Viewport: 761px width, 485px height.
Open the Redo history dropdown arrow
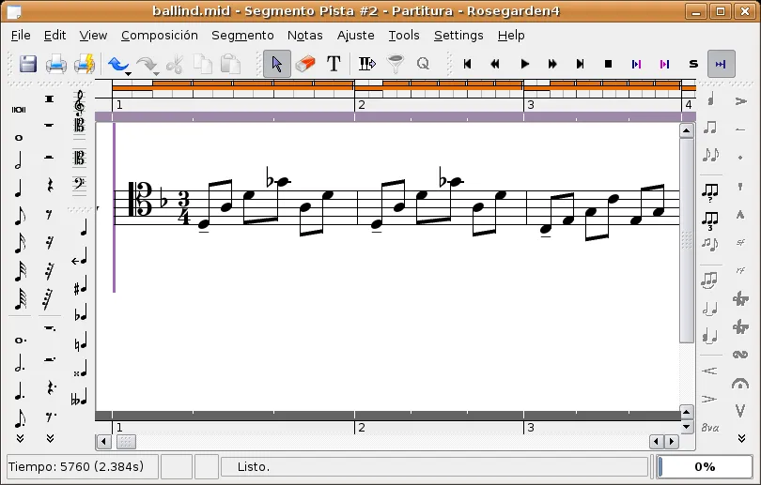(156, 74)
